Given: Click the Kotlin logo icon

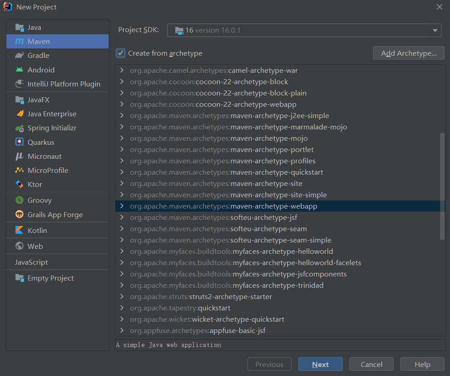Looking at the screenshot, I should point(19,230).
